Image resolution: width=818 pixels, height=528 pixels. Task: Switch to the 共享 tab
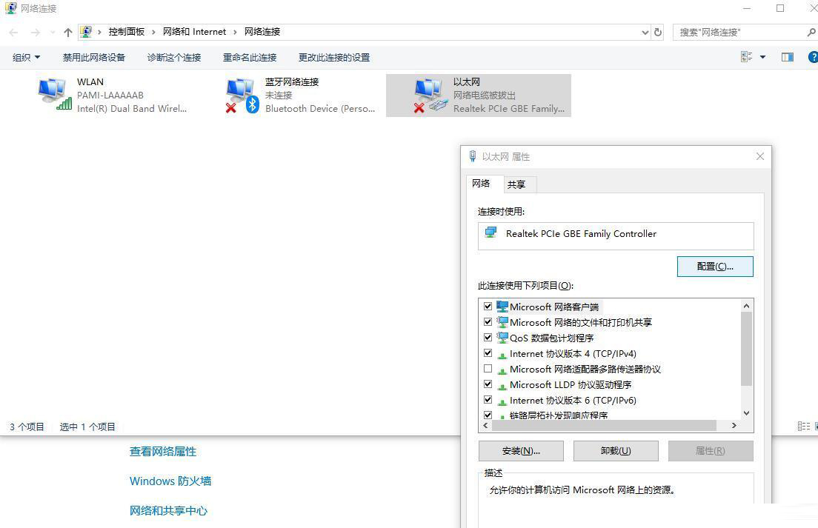pyautogui.click(x=516, y=184)
